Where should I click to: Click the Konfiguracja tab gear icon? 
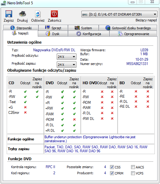click(x=78, y=34)
